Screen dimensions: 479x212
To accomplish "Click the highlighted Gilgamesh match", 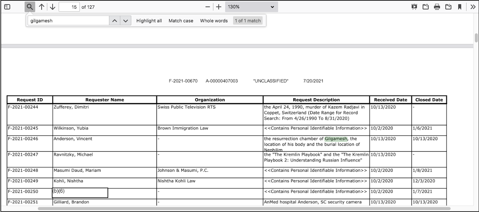I will click(336, 139).
